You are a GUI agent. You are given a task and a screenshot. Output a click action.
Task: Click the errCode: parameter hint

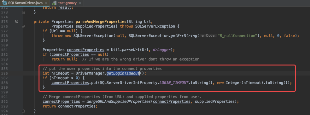[208, 36]
